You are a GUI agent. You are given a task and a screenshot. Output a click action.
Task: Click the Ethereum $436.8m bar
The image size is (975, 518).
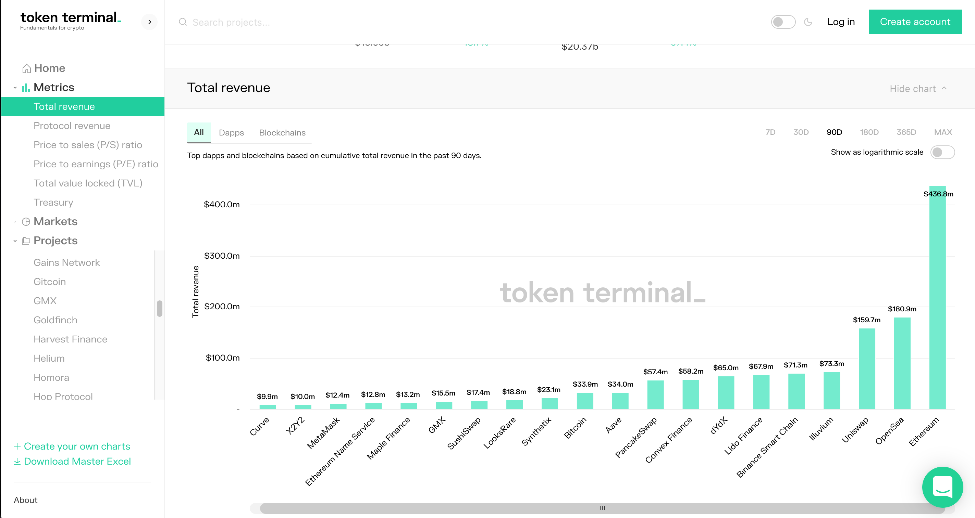point(937,298)
